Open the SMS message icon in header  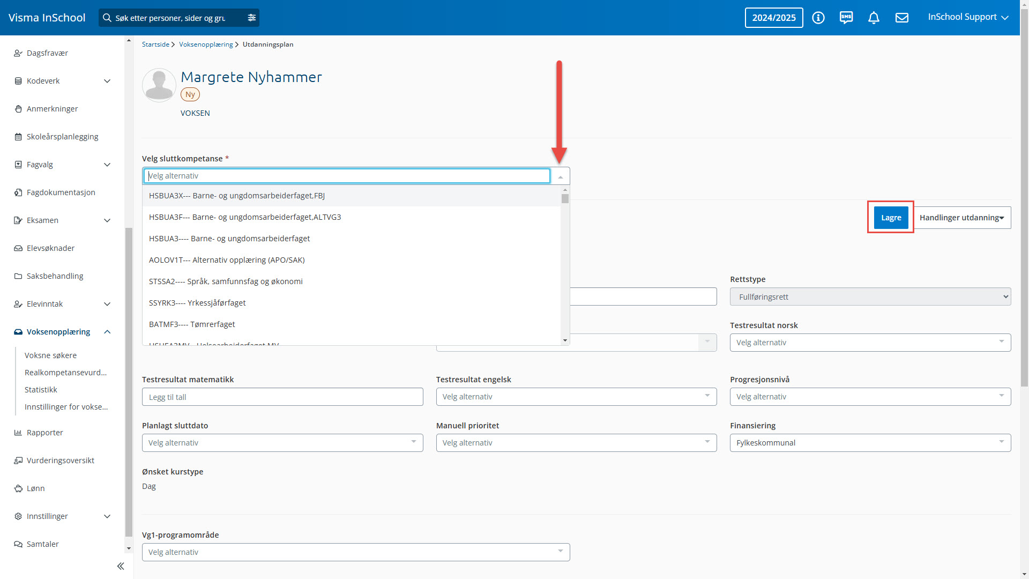point(846,18)
